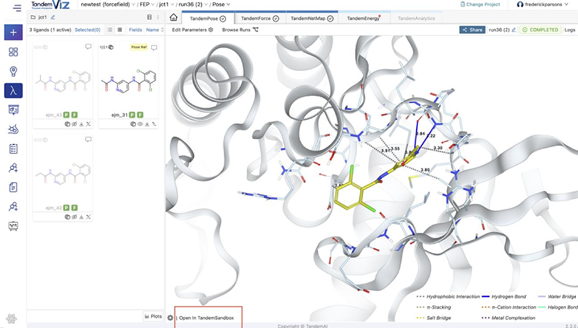Toggle the green P badge on ejm_31

click(x=132, y=115)
